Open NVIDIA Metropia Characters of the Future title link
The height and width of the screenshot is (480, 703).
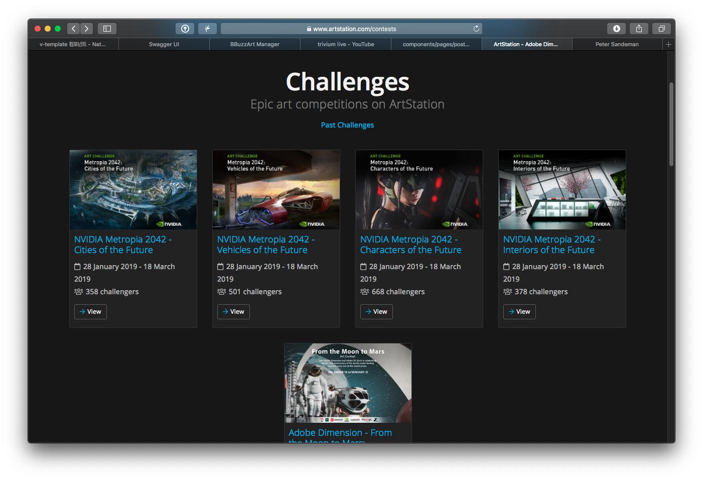[x=410, y=245]
